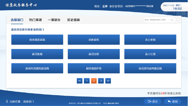Go to page 3

point(101,81)
